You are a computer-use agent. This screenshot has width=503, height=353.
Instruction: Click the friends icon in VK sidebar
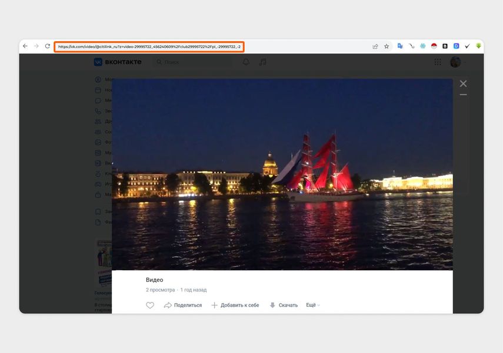pyautogui.click(x=98, y=122)
